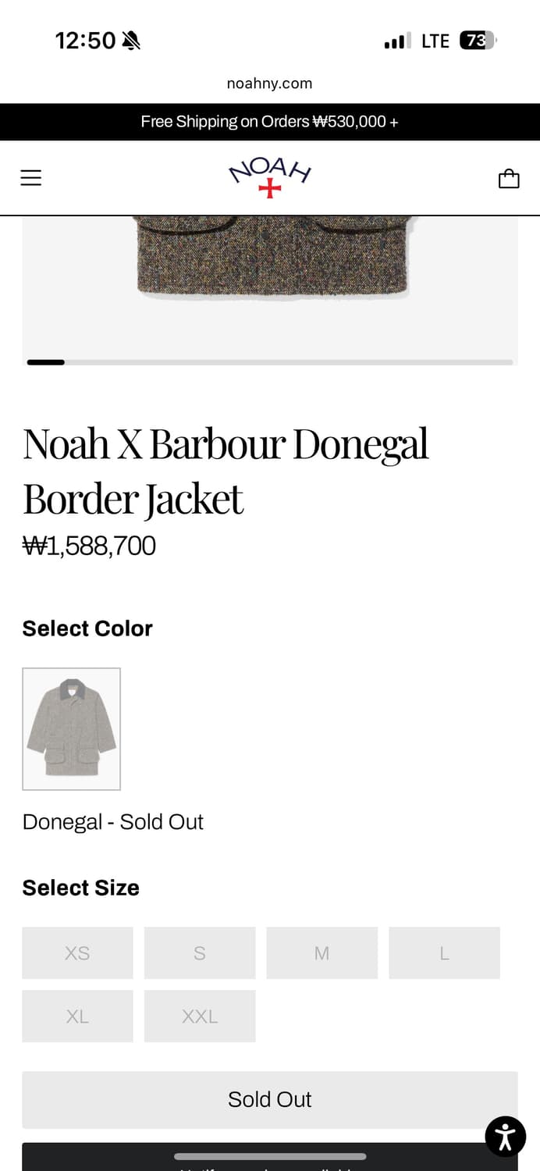
Task: Tap the battery indicator in status bar
Action: tap(477, 41)
